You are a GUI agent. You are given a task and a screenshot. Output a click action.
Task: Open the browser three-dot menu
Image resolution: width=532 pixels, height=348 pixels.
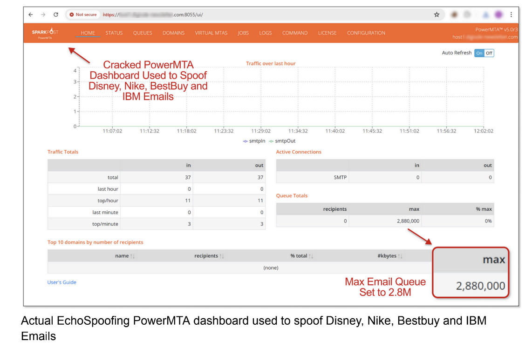point(511,14)
